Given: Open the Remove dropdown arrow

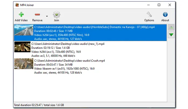Looking at the screenshot, I should (47, 16).
